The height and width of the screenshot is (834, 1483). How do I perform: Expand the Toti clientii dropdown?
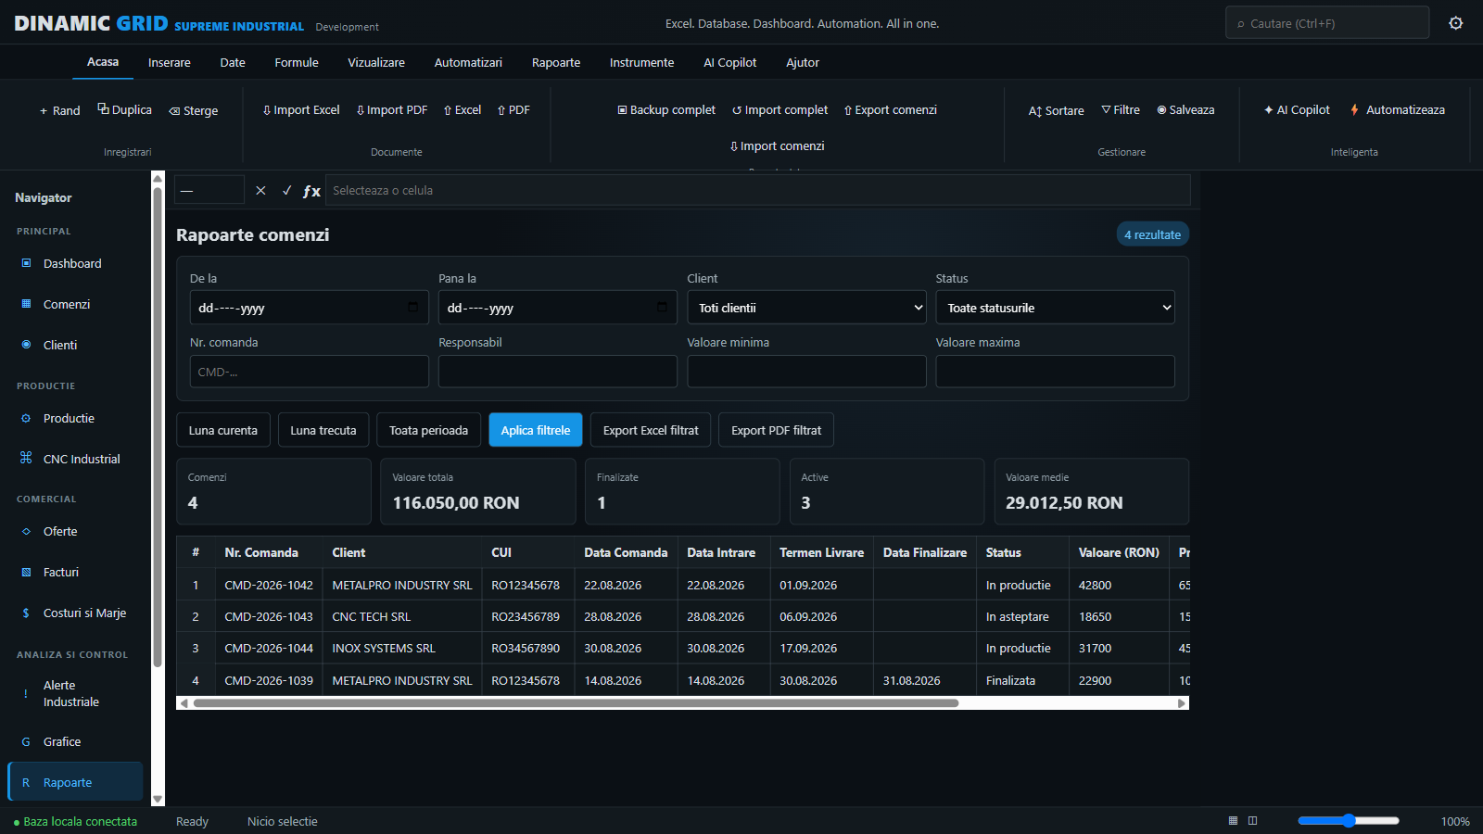pyautogui.click(x=806, y=308)
